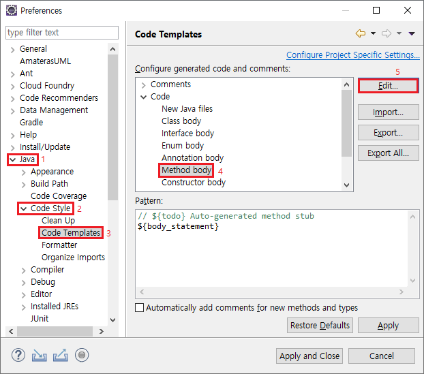Screen dimensions: 424x374
Task: Expand the Ant tree node
Action: (12, 74)
